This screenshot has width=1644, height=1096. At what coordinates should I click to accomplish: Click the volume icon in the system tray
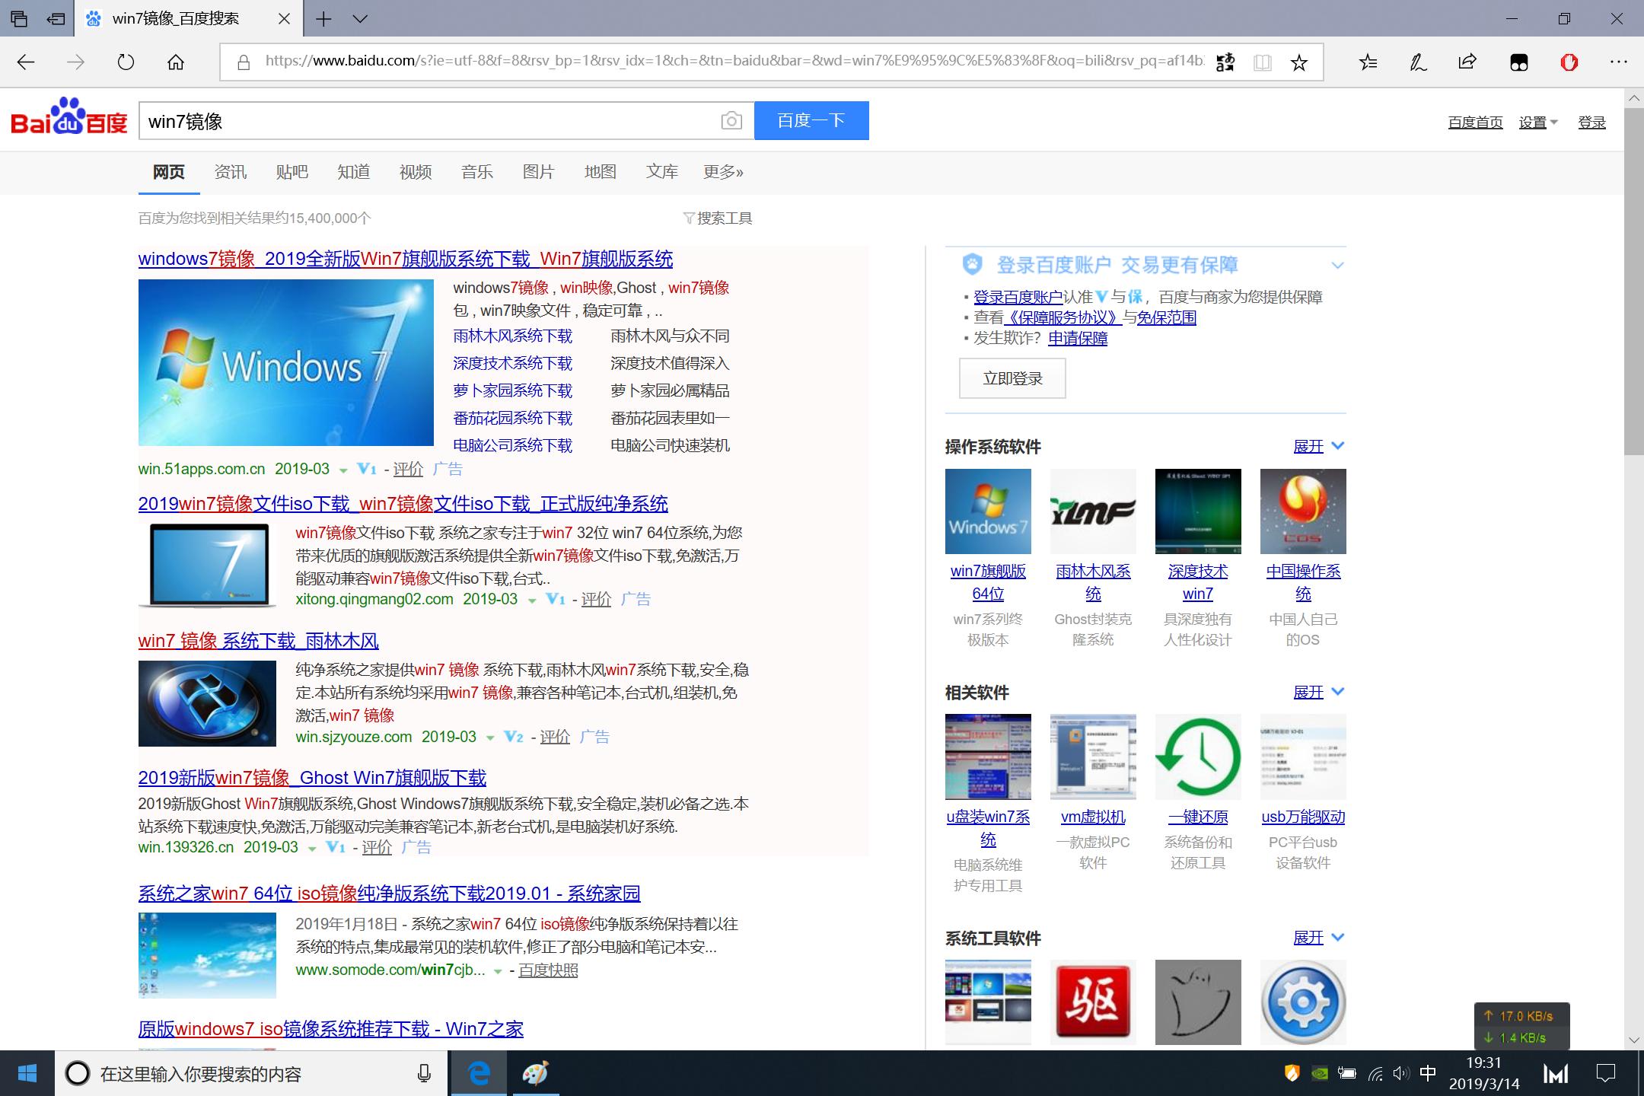[1400, 1074]
